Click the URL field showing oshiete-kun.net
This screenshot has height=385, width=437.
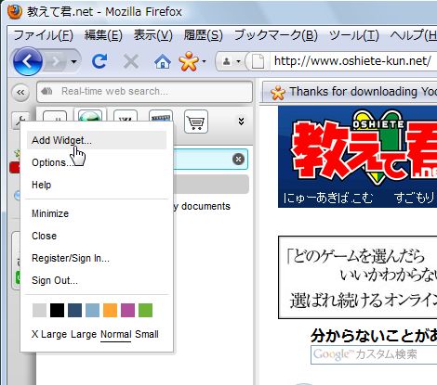coord(353,61)
